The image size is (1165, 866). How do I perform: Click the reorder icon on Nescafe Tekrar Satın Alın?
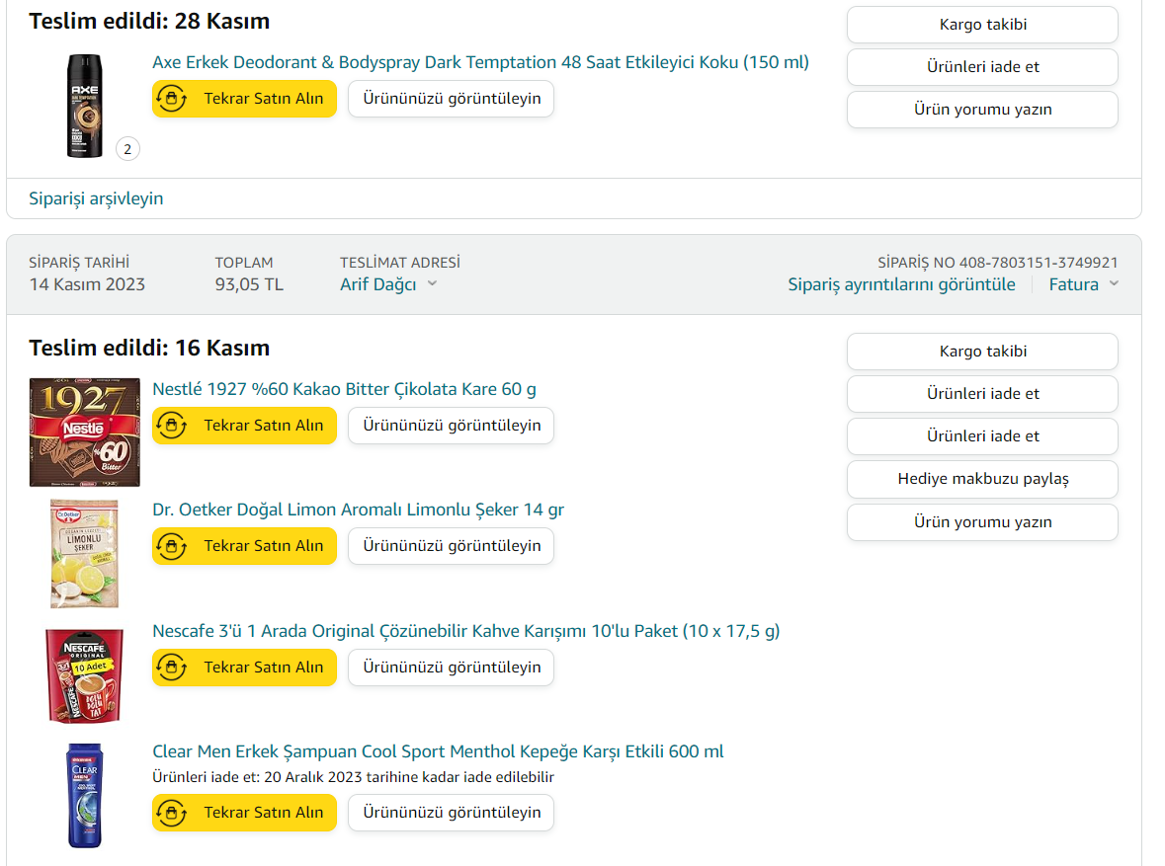pyautogui.click(x=172, y=668)
